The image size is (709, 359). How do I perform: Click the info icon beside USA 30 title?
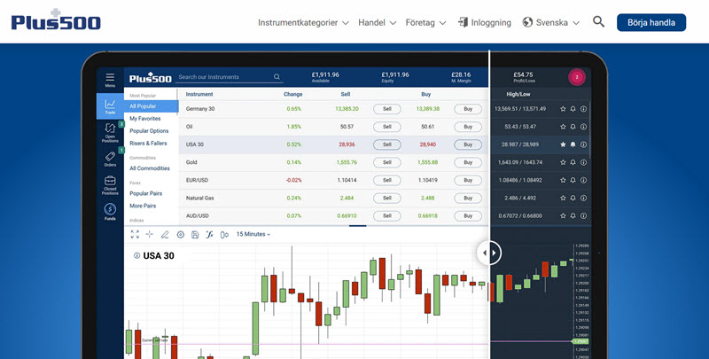[136, 255]
